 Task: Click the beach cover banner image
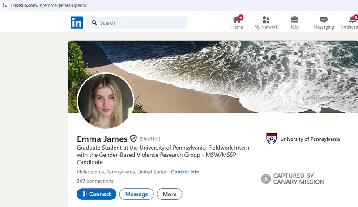pyautogui.click(x=246, y=76)
